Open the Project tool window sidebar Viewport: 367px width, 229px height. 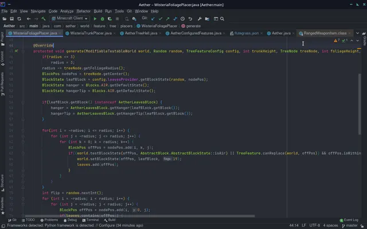click(2, 39)
